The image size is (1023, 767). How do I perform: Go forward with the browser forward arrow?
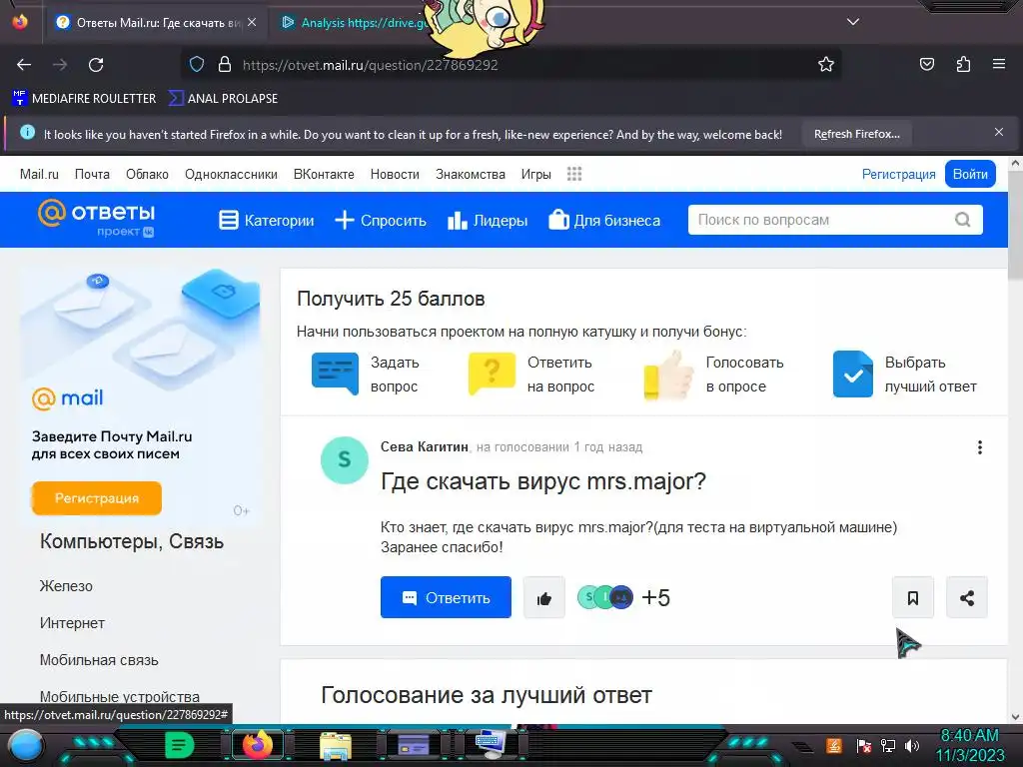click(x=60, y=65)
